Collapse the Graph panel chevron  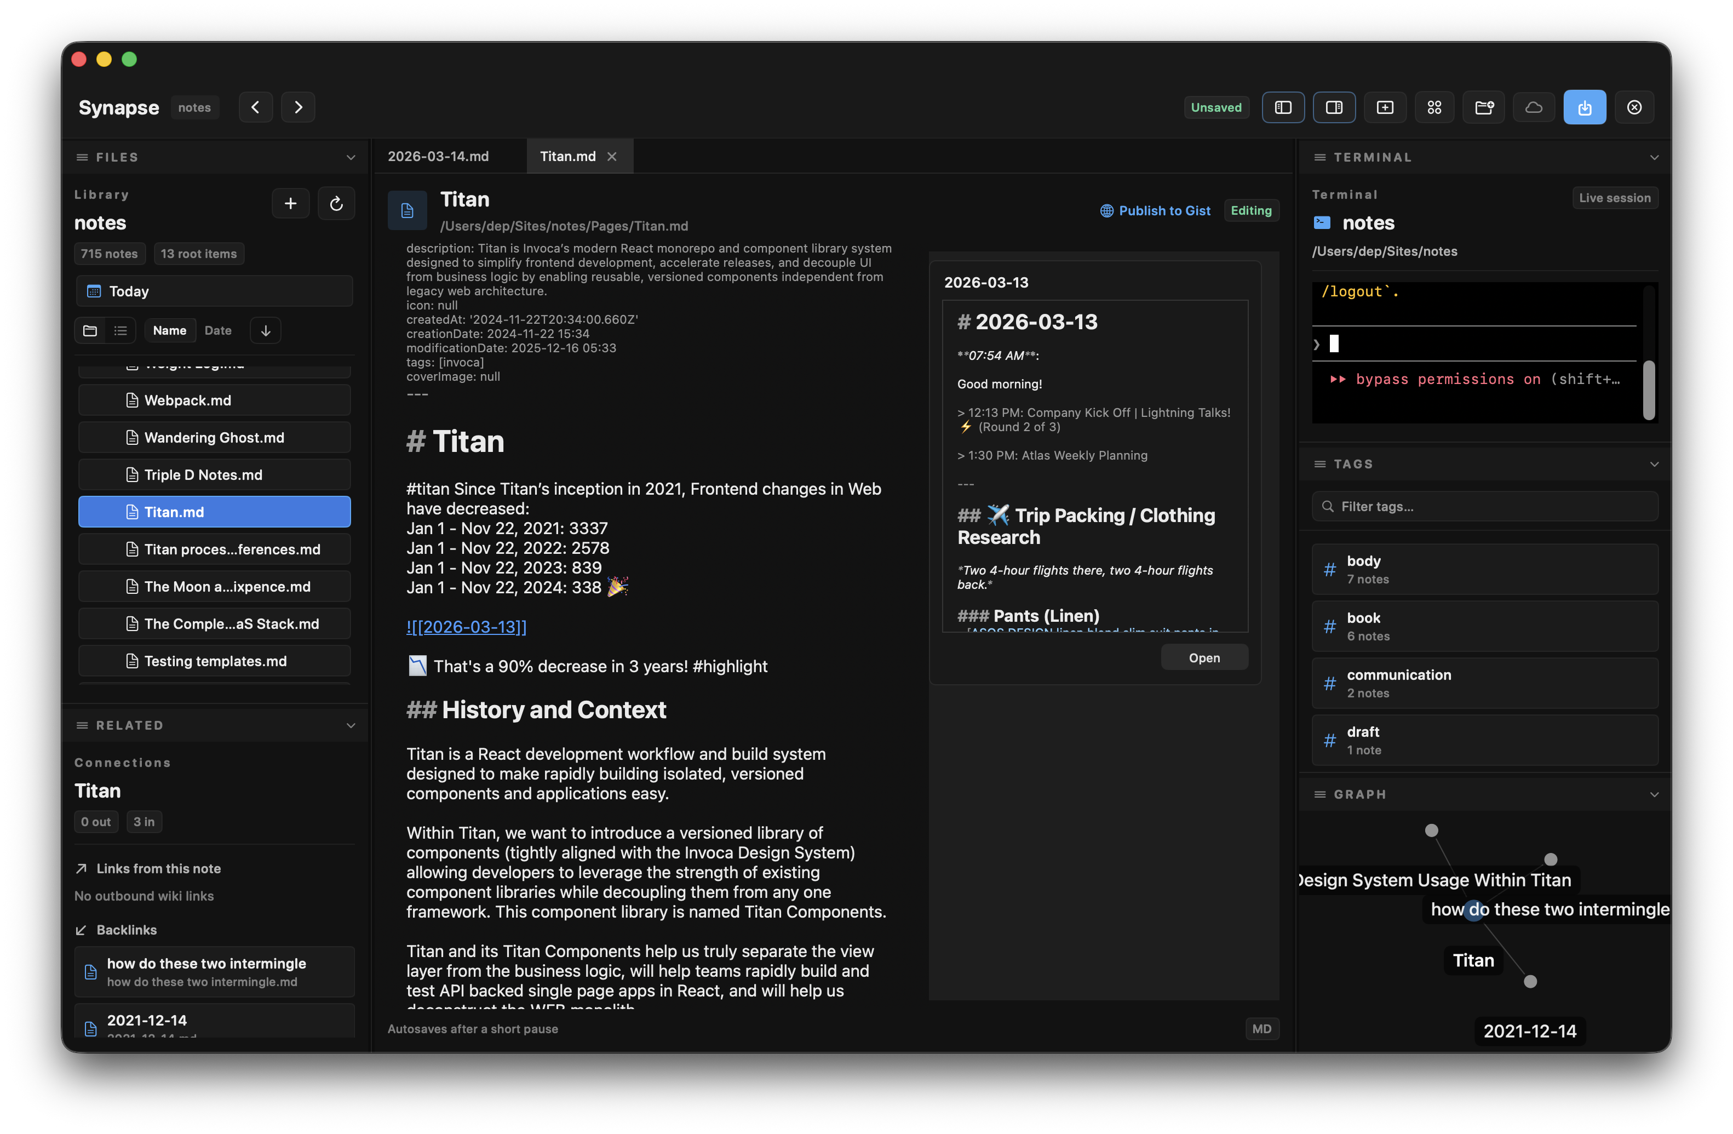point(1654,794)
